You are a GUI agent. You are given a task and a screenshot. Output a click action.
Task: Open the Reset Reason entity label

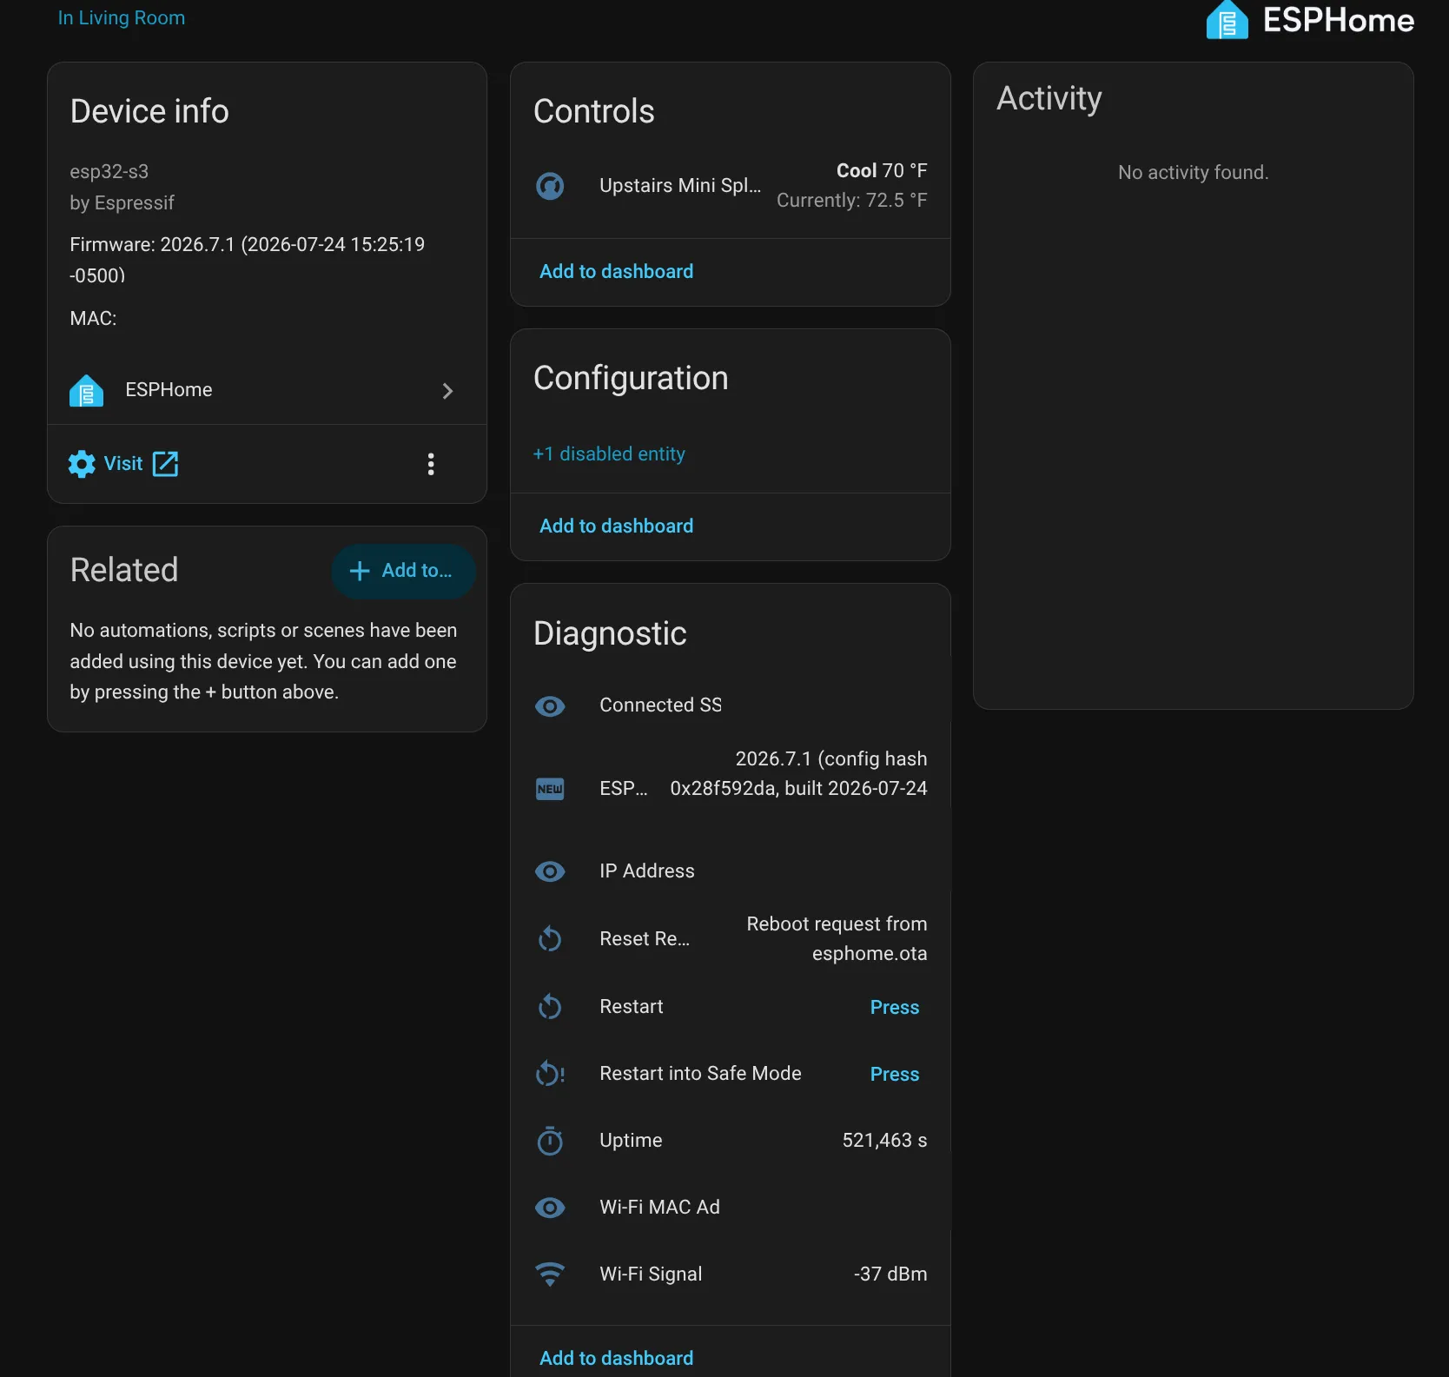645,939
